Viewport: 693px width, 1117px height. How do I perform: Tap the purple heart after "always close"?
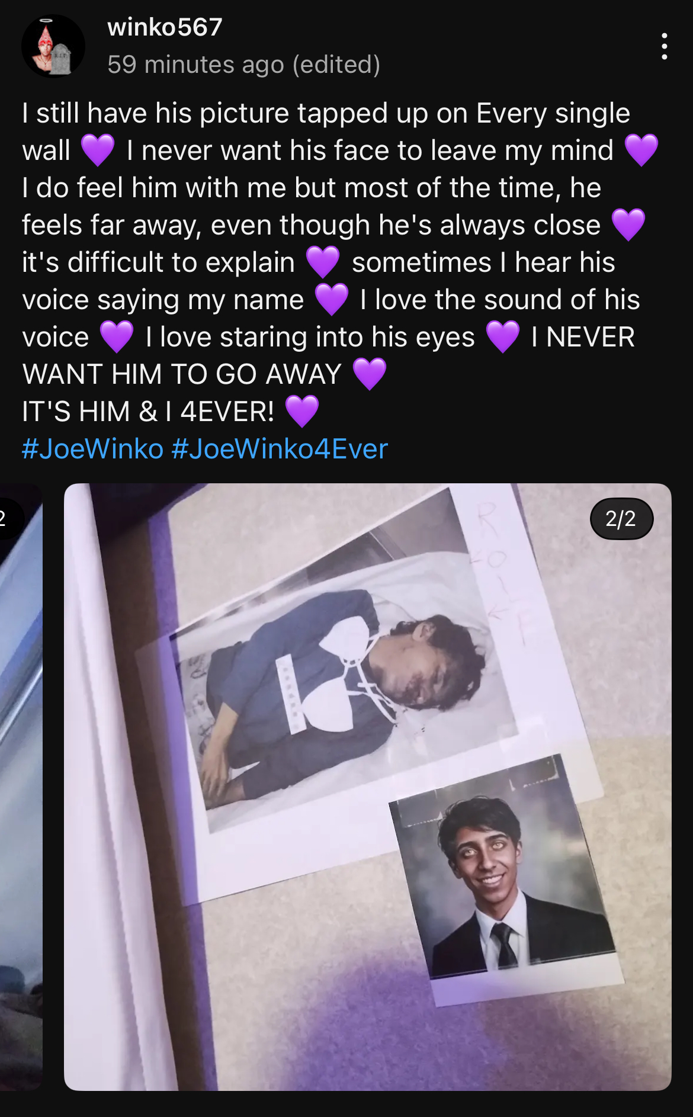point(628,225)
